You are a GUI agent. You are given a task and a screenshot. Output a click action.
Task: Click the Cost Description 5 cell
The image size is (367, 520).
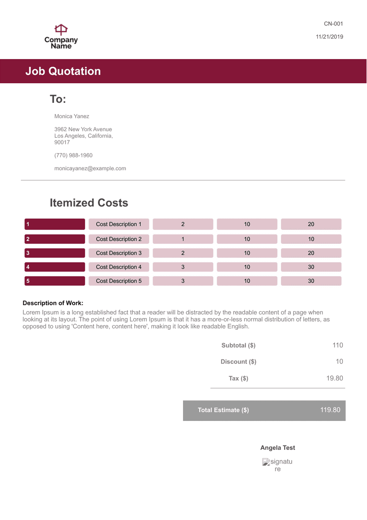(119, 281)
